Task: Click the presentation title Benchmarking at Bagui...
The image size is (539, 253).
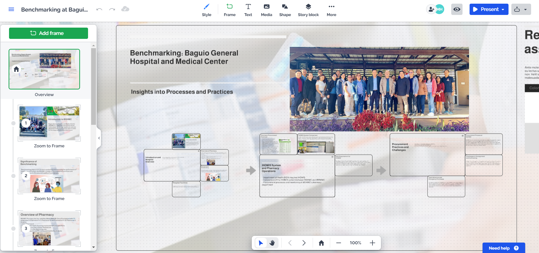Action: [54, 10]
